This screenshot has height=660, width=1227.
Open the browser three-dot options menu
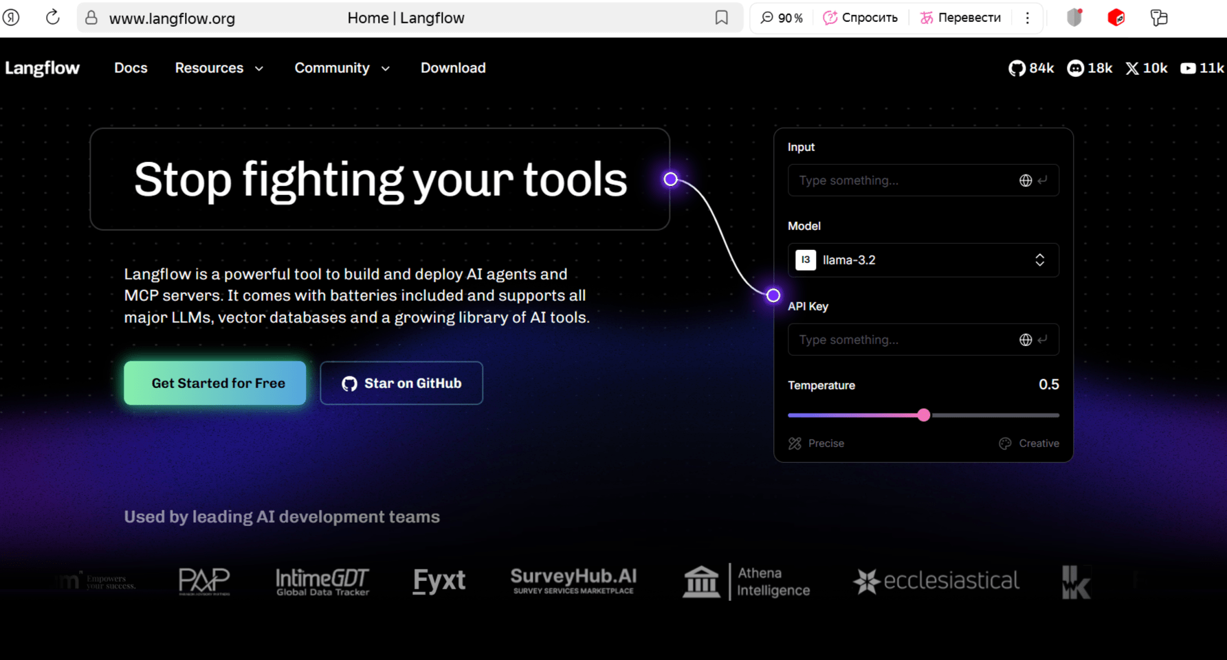(1028, 18)
